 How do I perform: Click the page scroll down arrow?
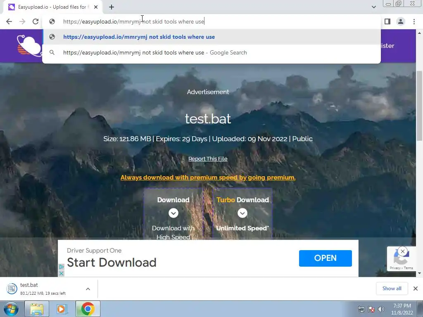[x=419, y=273]
